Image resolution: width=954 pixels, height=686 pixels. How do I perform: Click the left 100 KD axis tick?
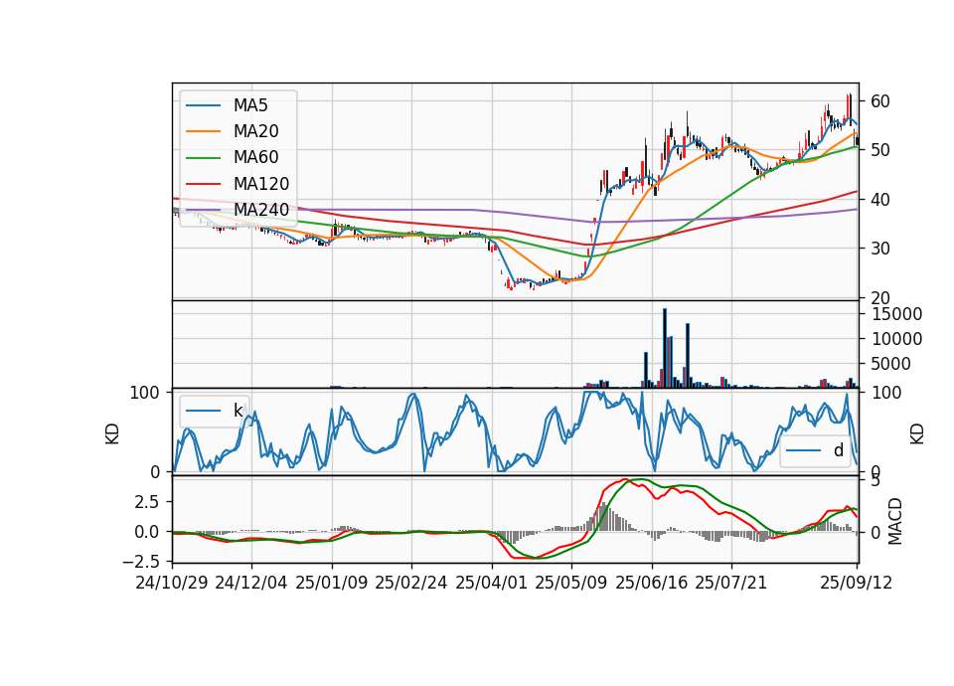coord(145,393)
